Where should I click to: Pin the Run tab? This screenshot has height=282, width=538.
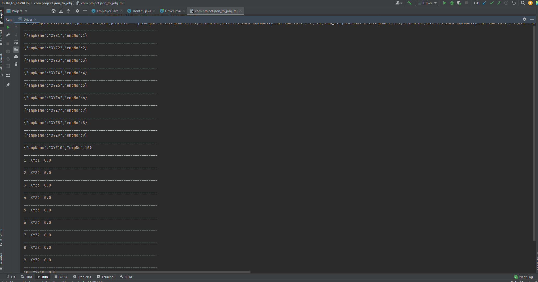pyautogui.click(x=8, y=85)
